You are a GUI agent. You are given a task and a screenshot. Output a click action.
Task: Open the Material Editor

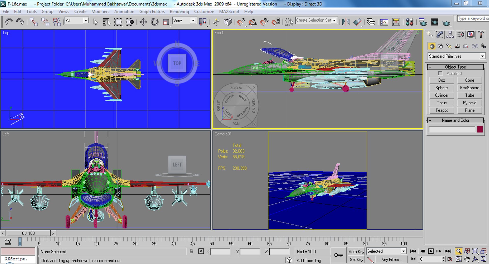[410, 22]
